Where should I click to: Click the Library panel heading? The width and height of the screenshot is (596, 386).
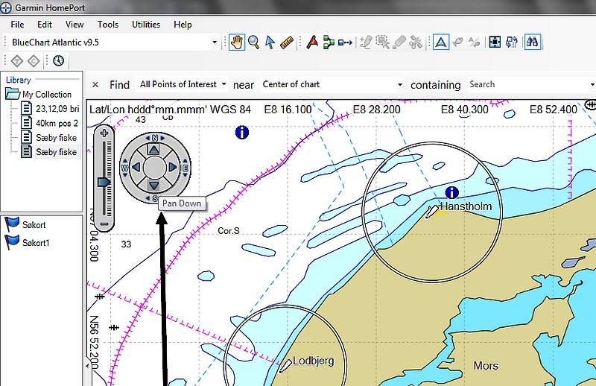[x=18, y=80]
